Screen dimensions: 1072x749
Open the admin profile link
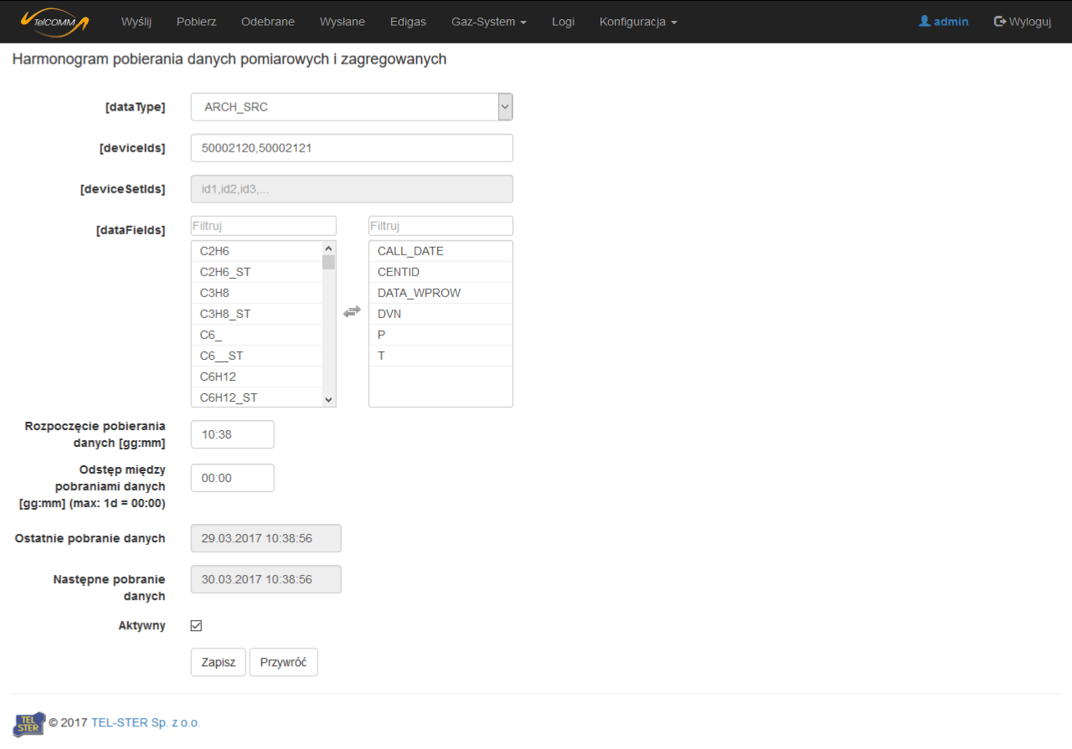pyautogui.click(x=944, y=22)
